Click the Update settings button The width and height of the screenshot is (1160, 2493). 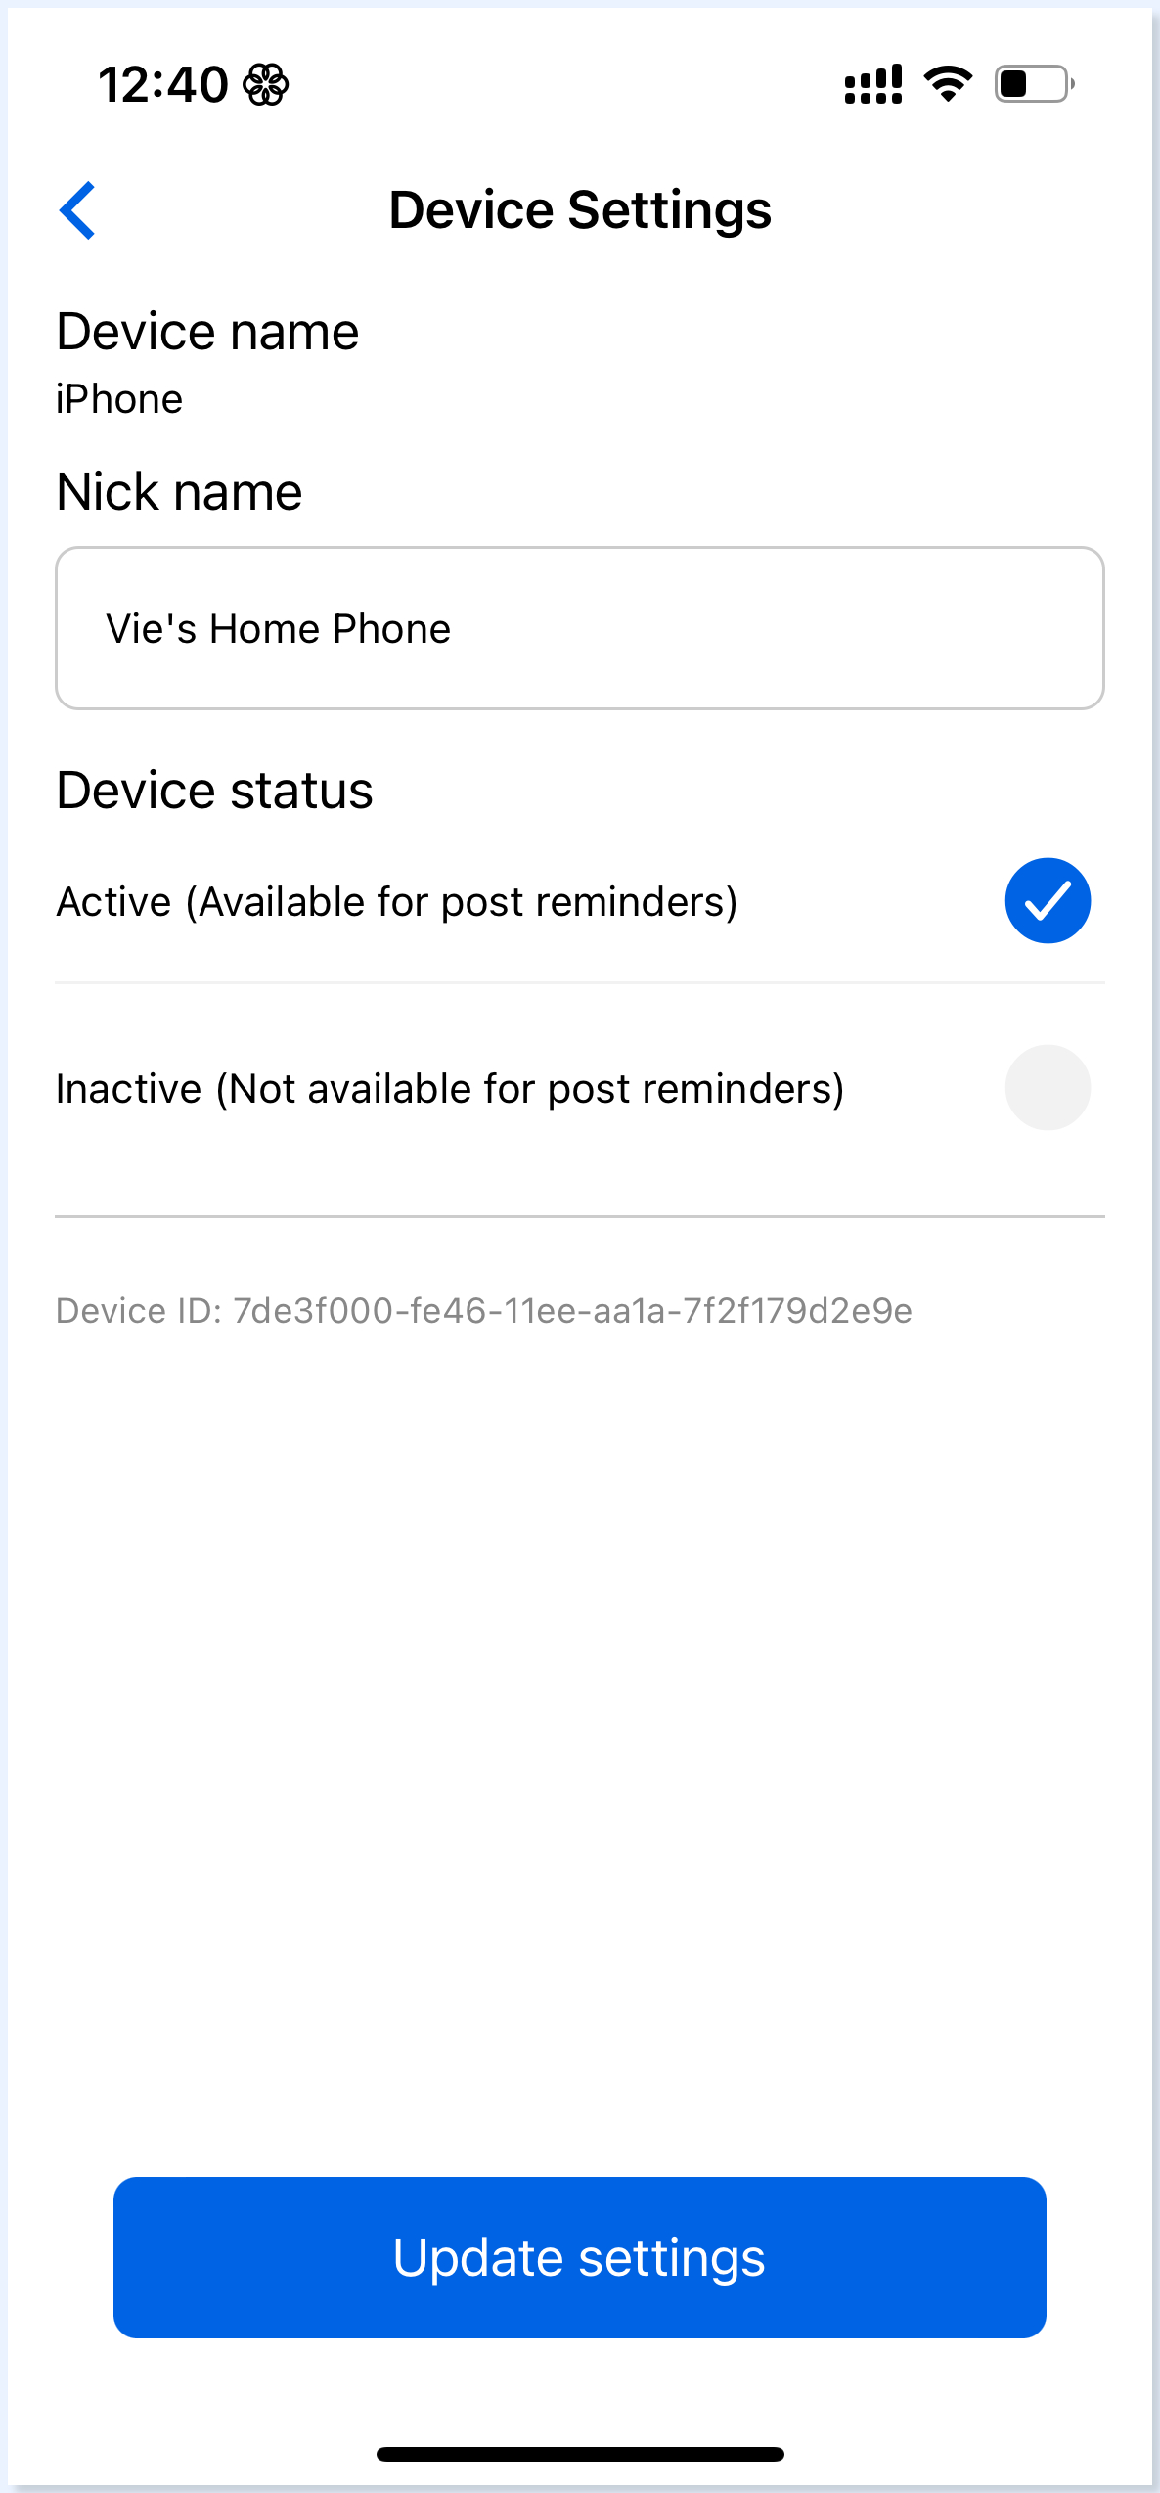580,2257
